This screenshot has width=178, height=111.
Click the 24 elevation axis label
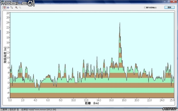click(8, 22)
